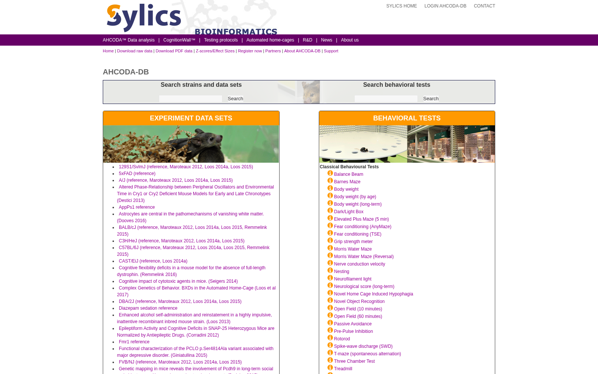Open the About AHCODA-DB link

tap(302, 51)
